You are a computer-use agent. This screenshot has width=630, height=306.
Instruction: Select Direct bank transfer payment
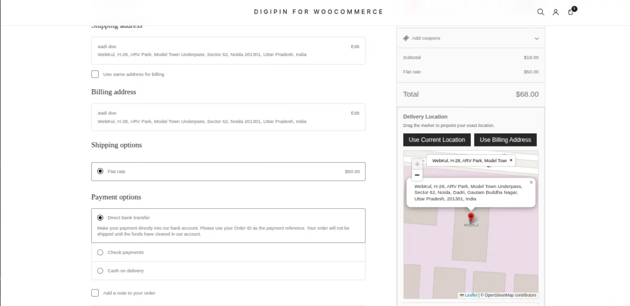click(x=100, y=217)
